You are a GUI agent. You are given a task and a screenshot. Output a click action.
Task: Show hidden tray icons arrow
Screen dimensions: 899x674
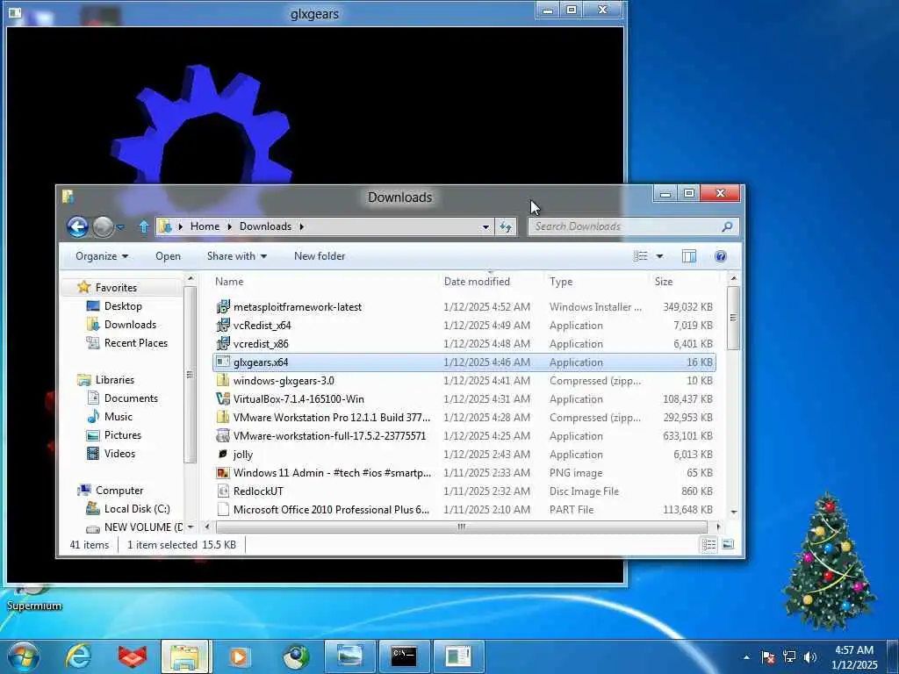[x=746, y=657]
